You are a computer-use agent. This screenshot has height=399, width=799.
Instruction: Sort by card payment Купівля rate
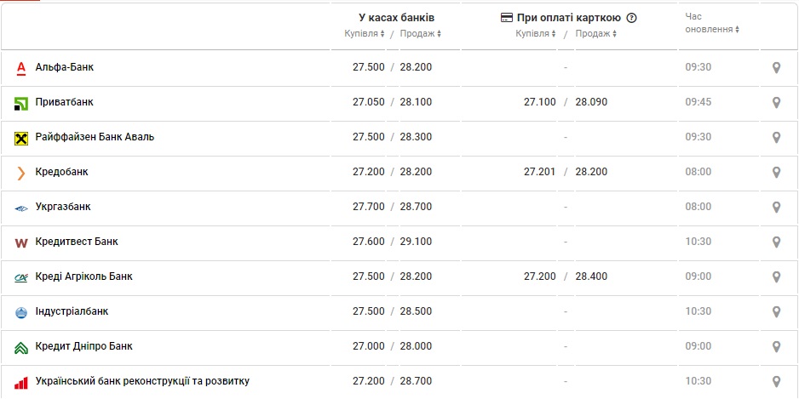pyautogui.click(x=536, y=34)
